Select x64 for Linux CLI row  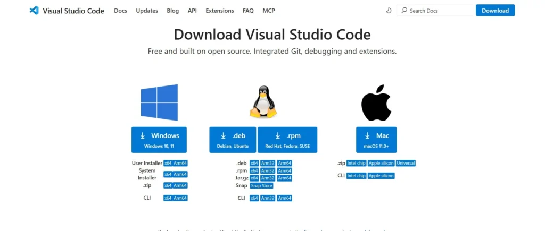[x=254, y=198]
